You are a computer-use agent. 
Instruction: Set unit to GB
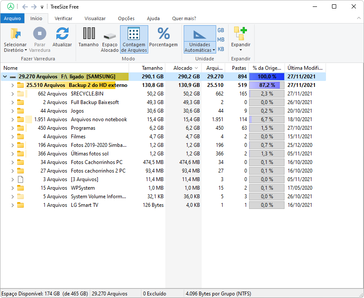(221, 30)
